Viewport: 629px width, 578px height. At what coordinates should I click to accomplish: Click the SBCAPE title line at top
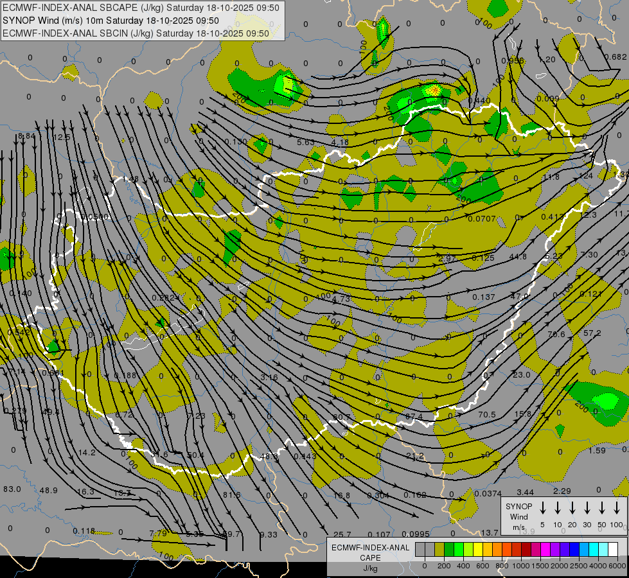point(141,8)
